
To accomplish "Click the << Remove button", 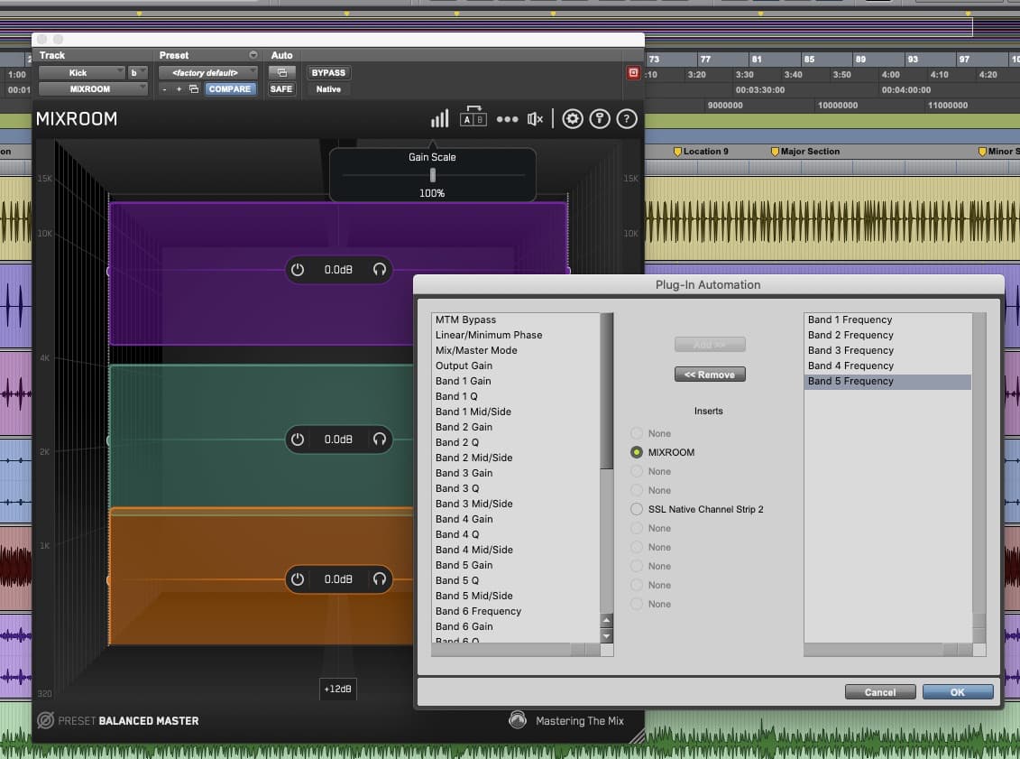I will click(x=710, y=375).
